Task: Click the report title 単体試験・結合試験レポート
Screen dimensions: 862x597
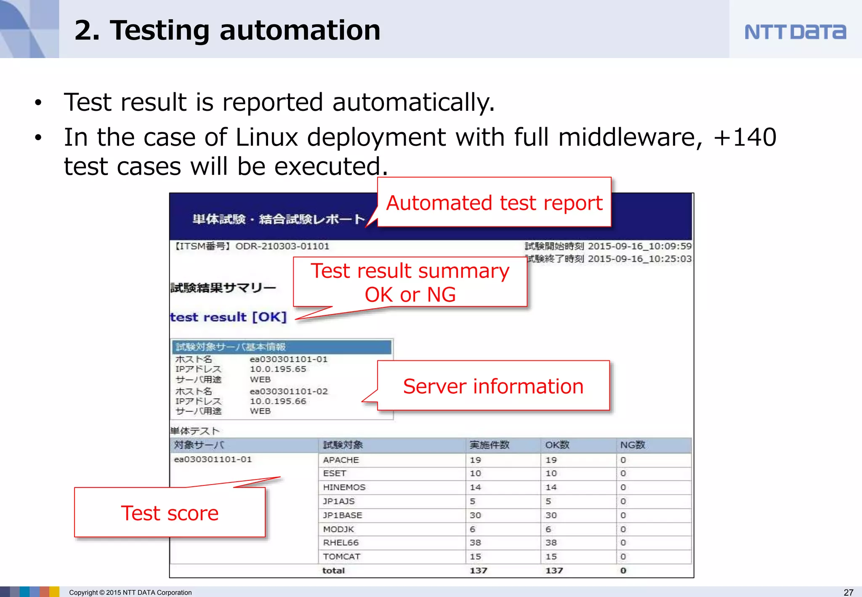Action: pyautogui.click(x=279, y=219)
